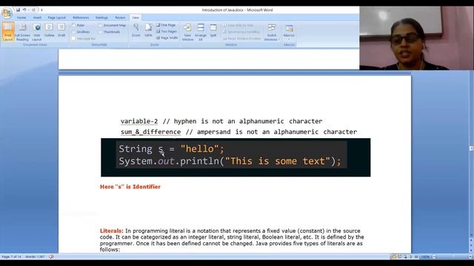The image size is (474, 266).
Task: Save document from Quick Access Toolbar
Action: pyautogui.click(x=18, y=10)
